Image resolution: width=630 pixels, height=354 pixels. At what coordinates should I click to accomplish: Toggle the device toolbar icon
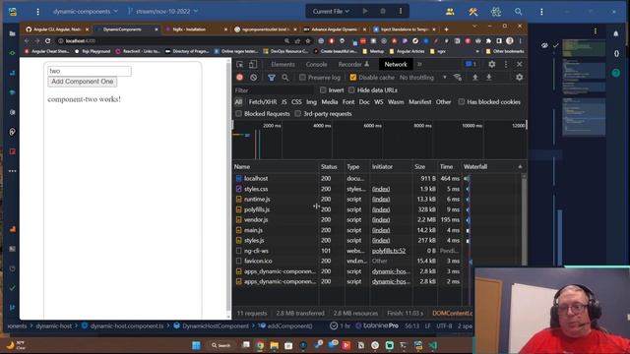point(253,64)
